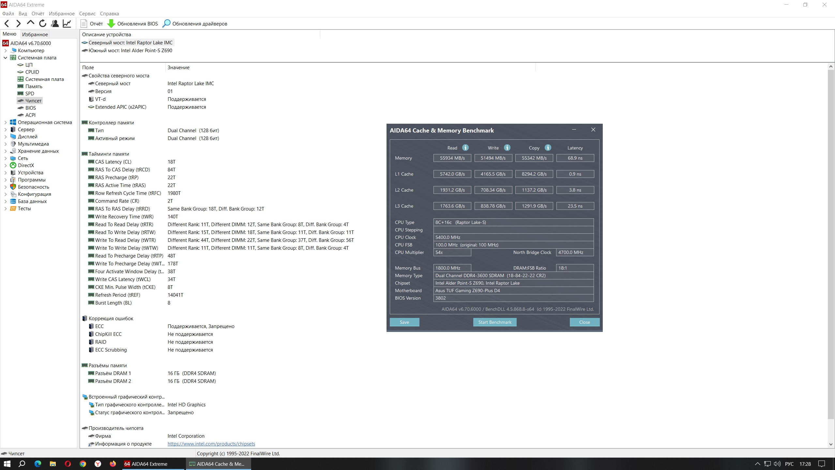Viewport: 835px width, 470px height.
Task: Click the Write info icon in benchmark
Action: 507,148
